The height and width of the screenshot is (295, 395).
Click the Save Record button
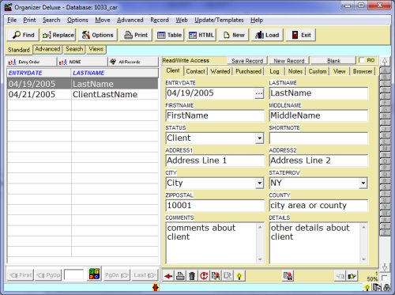[x=247, y=61]
